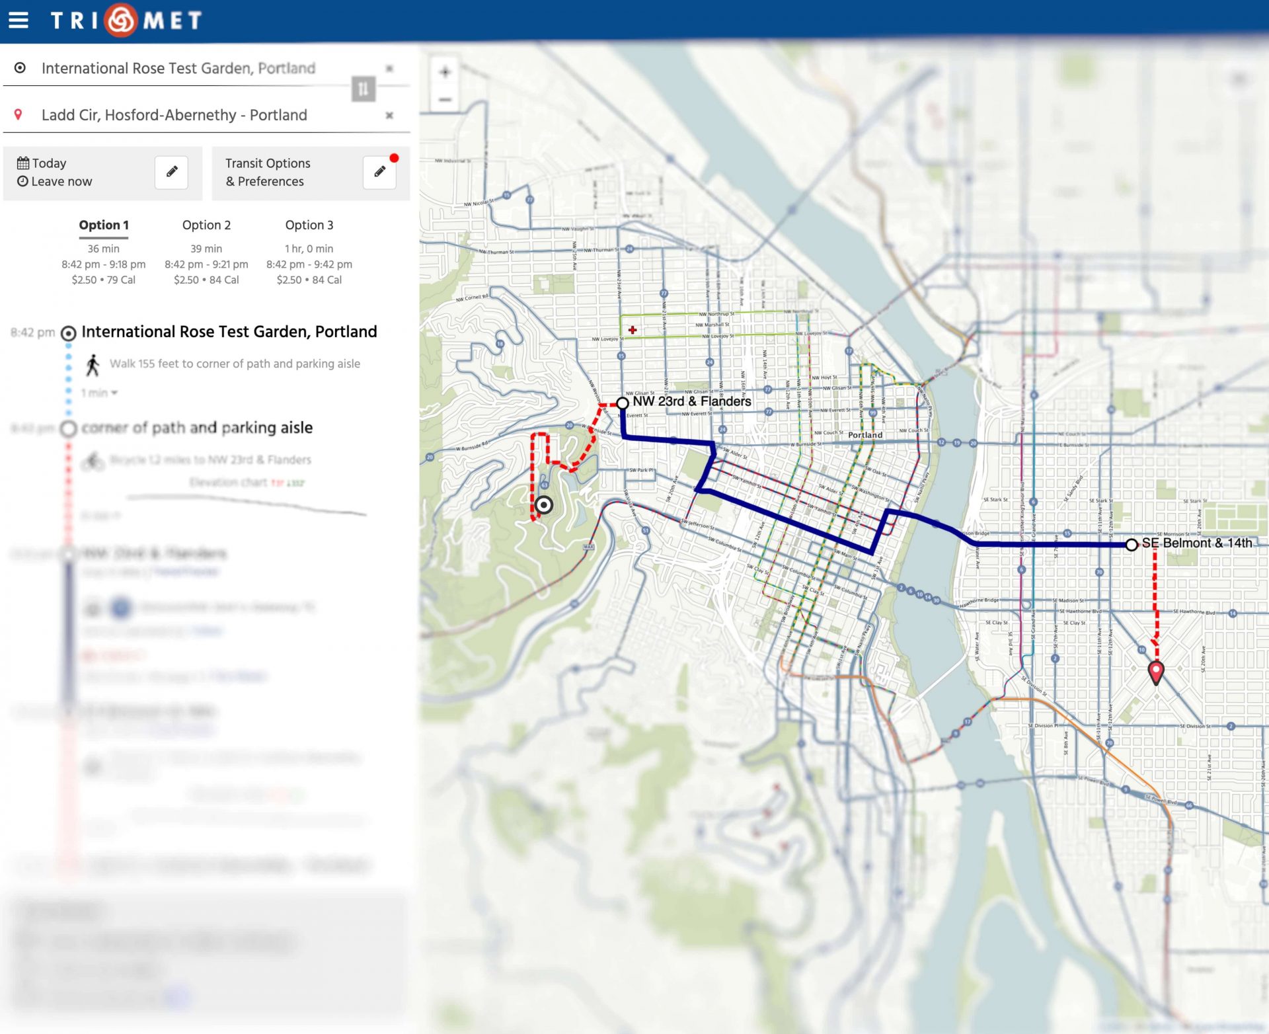
Task: Click the clock icon beside Leave now
Action: click(24, 180)
